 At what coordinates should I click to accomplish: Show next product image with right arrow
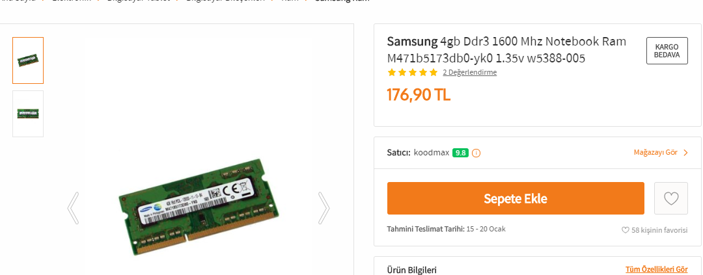tap(324, 208)
